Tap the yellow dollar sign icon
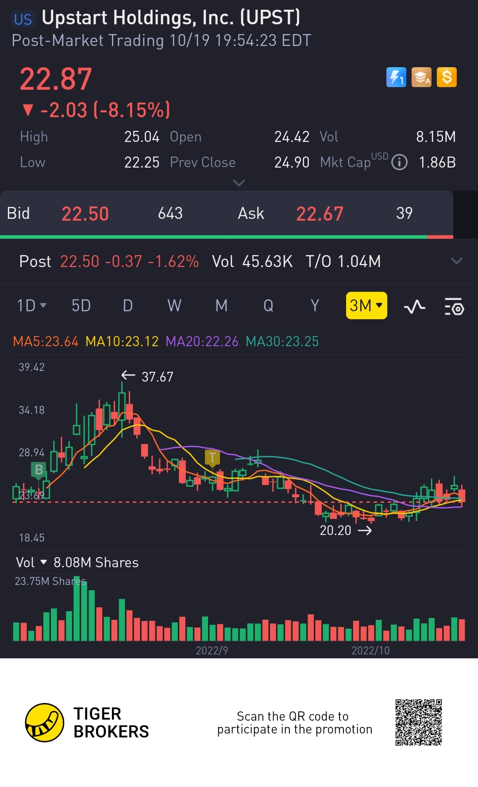 [447, 77]
